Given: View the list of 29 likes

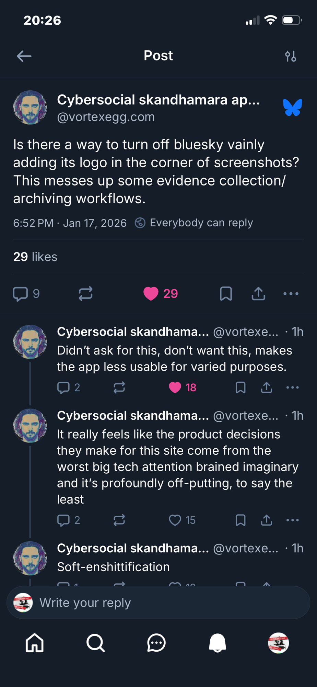Looking at the screenshot, I should [x=35, y=257].
